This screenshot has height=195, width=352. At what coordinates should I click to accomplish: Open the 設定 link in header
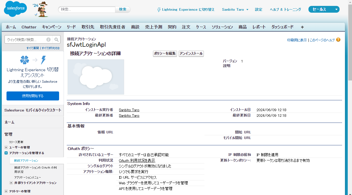point(258,10)
